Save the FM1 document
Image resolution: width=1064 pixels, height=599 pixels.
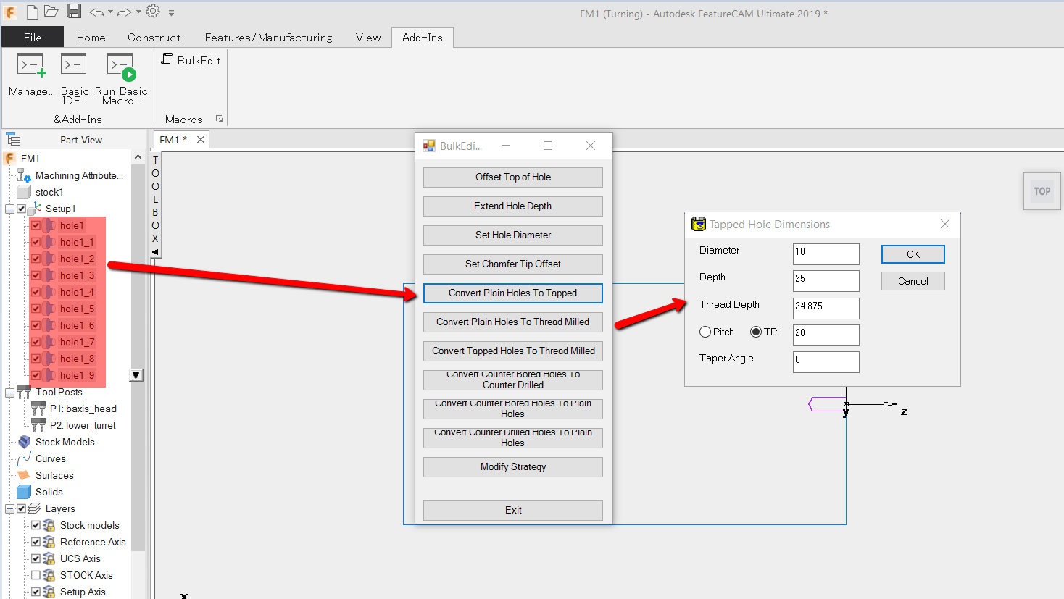pyautogui.click(x=75, y=11)
